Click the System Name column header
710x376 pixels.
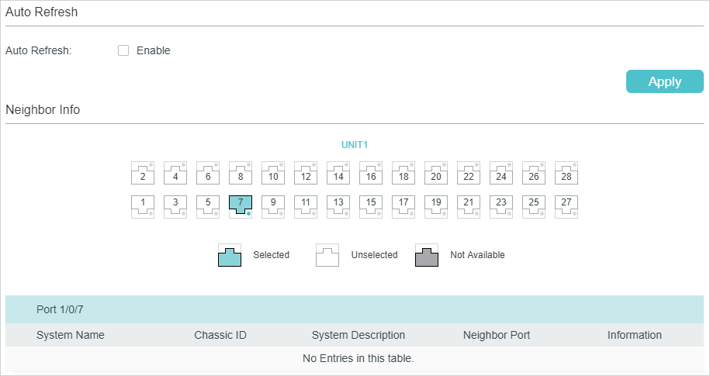(70, 335)
